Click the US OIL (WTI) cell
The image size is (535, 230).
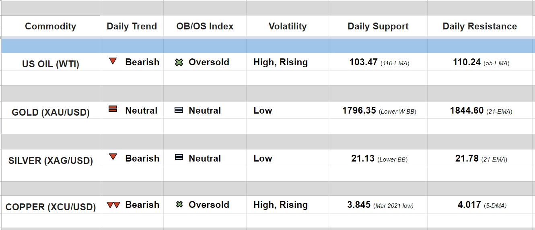tap(50, 64)
